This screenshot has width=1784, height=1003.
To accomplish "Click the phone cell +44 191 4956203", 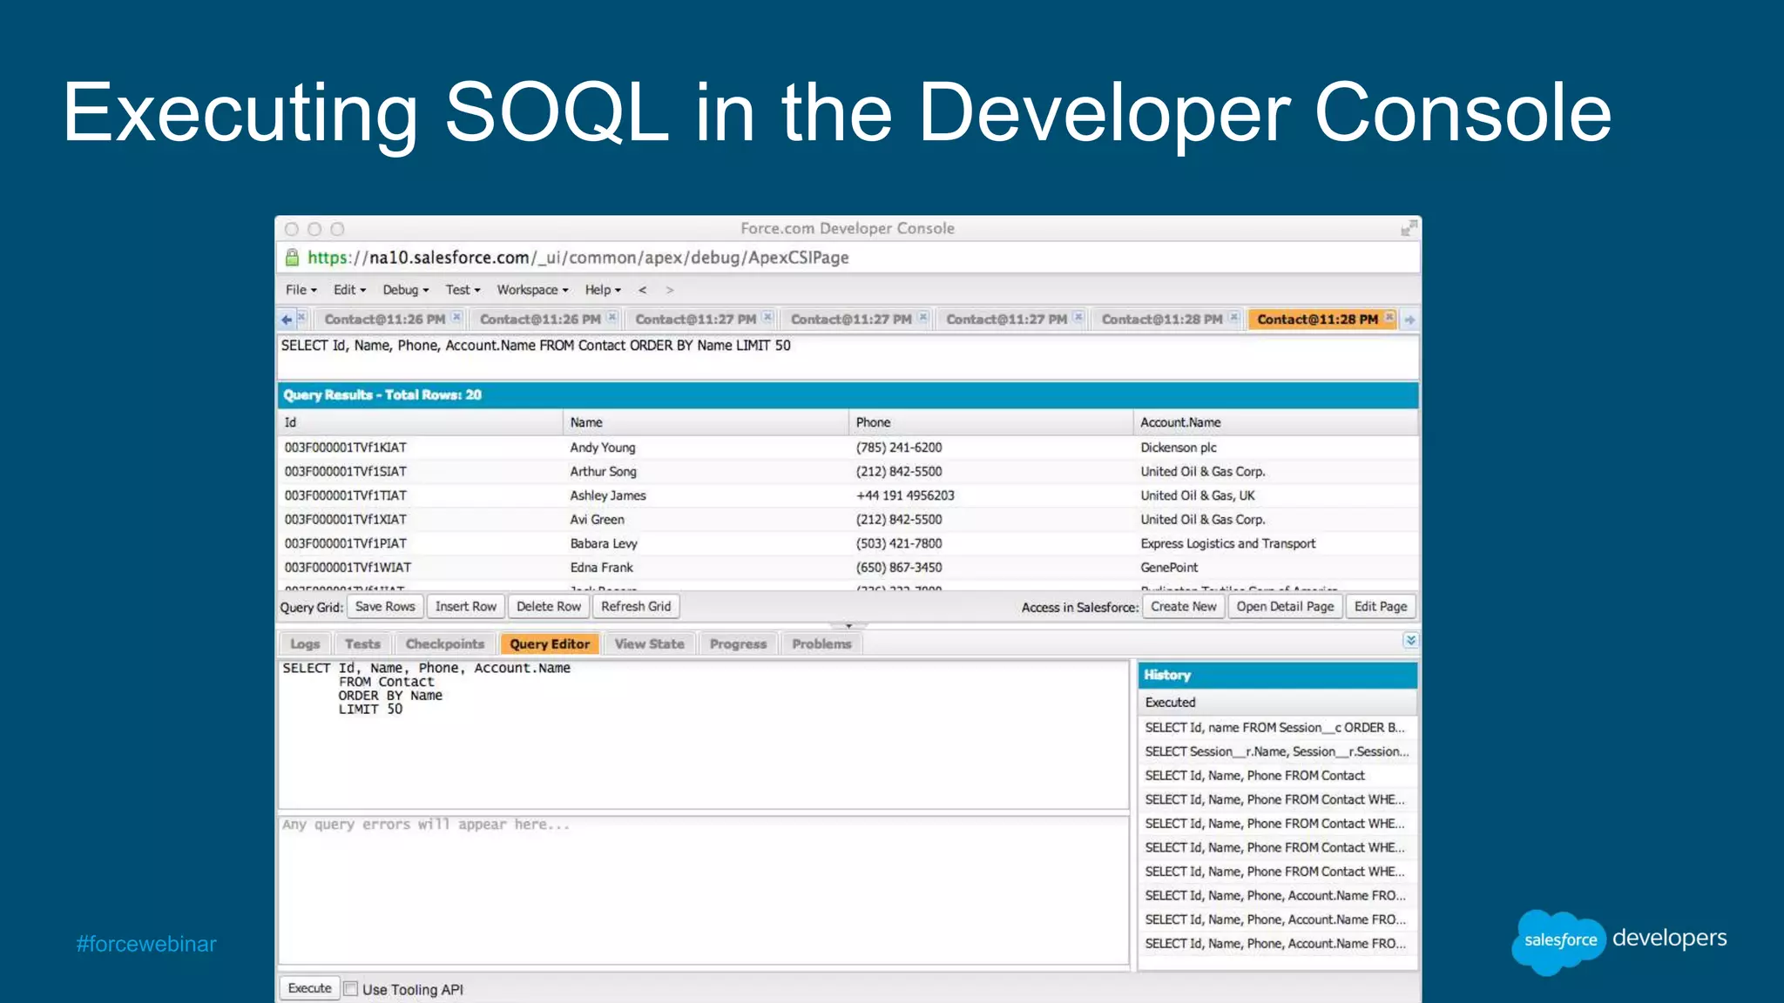I will [x=905, y=495].
